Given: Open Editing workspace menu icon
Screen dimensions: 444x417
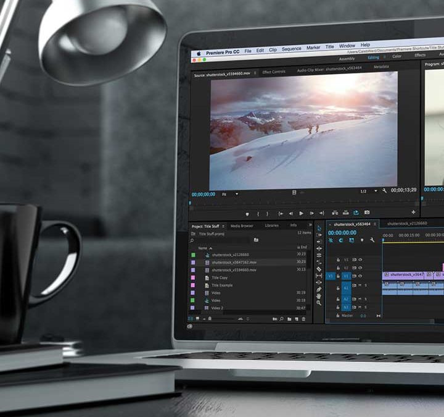Looking at the screenshot, I should 385,57.
